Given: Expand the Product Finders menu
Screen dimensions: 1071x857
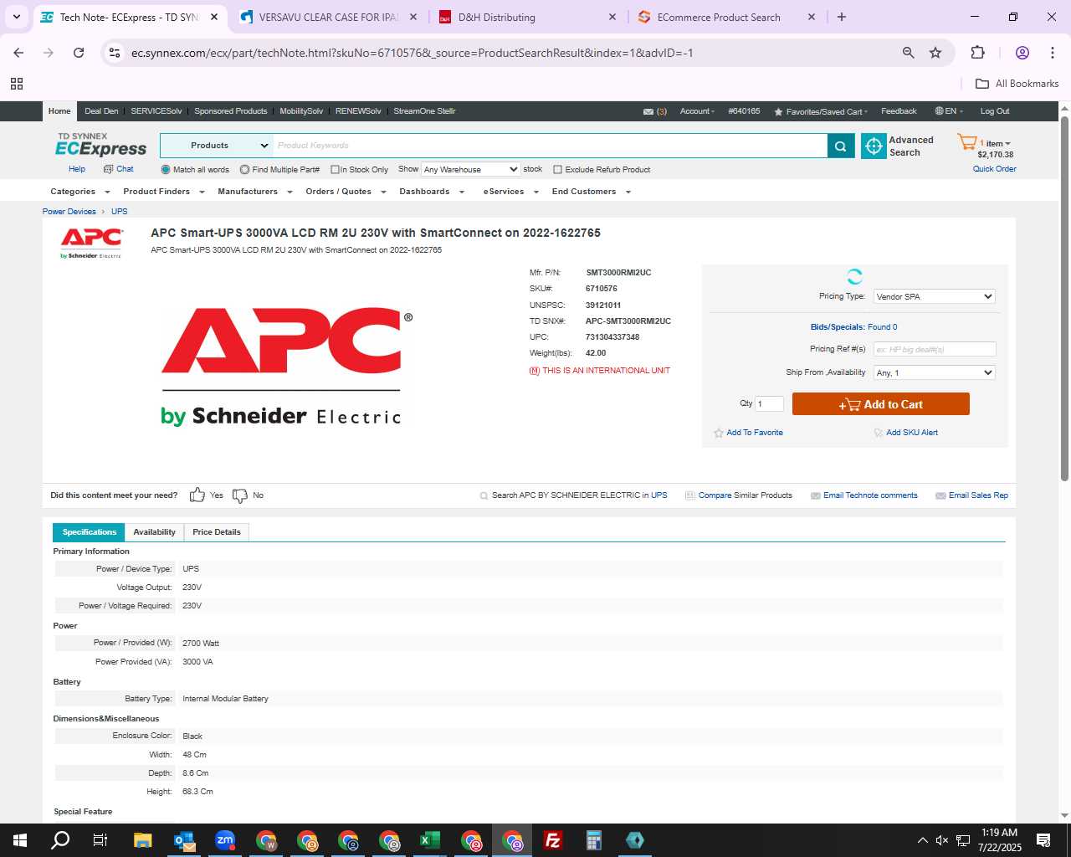Looking at the screenshot, I should [x=164, y=192].
